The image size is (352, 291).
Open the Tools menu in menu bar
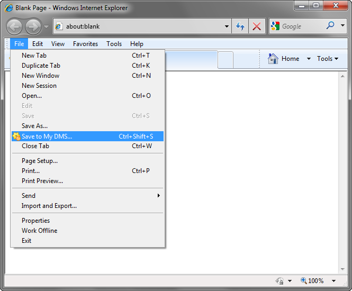click(114, 44)
